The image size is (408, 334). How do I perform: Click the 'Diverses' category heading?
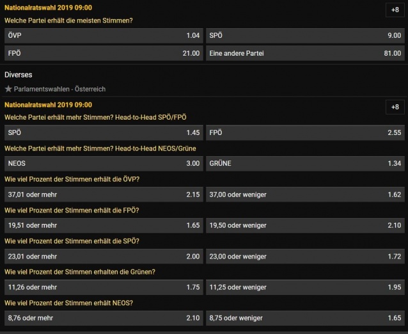(x=18, y=75)
